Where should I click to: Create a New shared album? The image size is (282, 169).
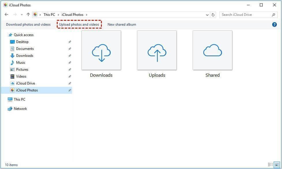coord(122,25)
